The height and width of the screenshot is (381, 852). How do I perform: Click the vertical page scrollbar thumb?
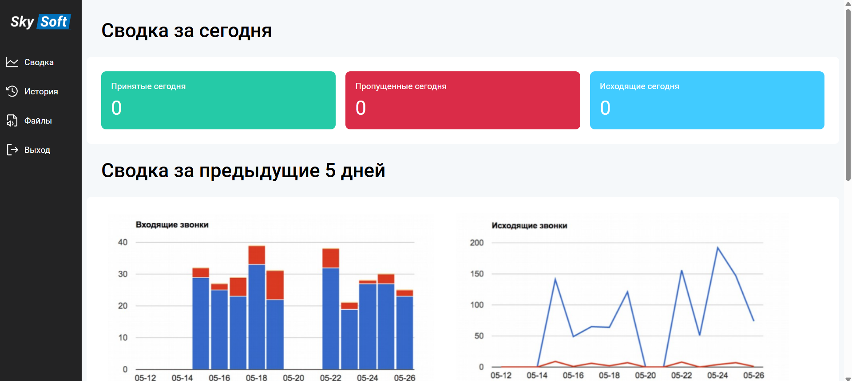click(848, 94)
